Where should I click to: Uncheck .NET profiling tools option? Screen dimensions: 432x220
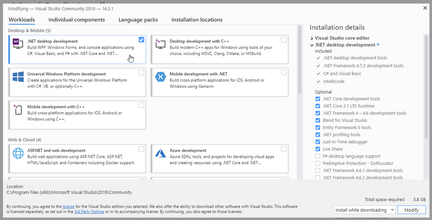(318, 135)
